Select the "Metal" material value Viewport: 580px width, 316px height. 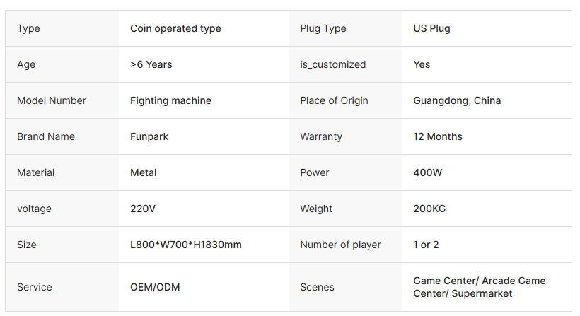click(144, 172)
